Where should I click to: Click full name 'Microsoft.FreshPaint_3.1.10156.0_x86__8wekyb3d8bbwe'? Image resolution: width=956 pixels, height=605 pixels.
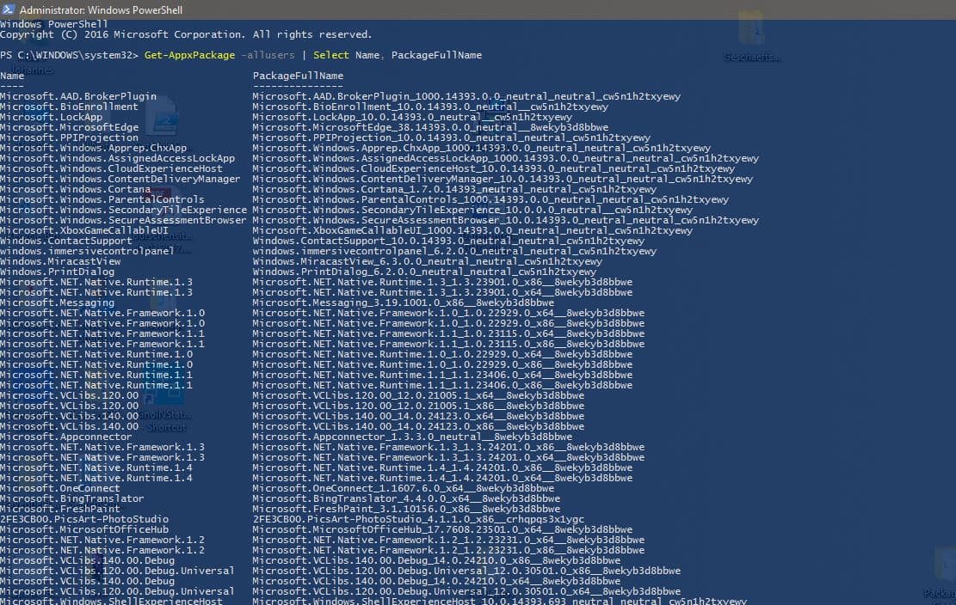(407, 509)
